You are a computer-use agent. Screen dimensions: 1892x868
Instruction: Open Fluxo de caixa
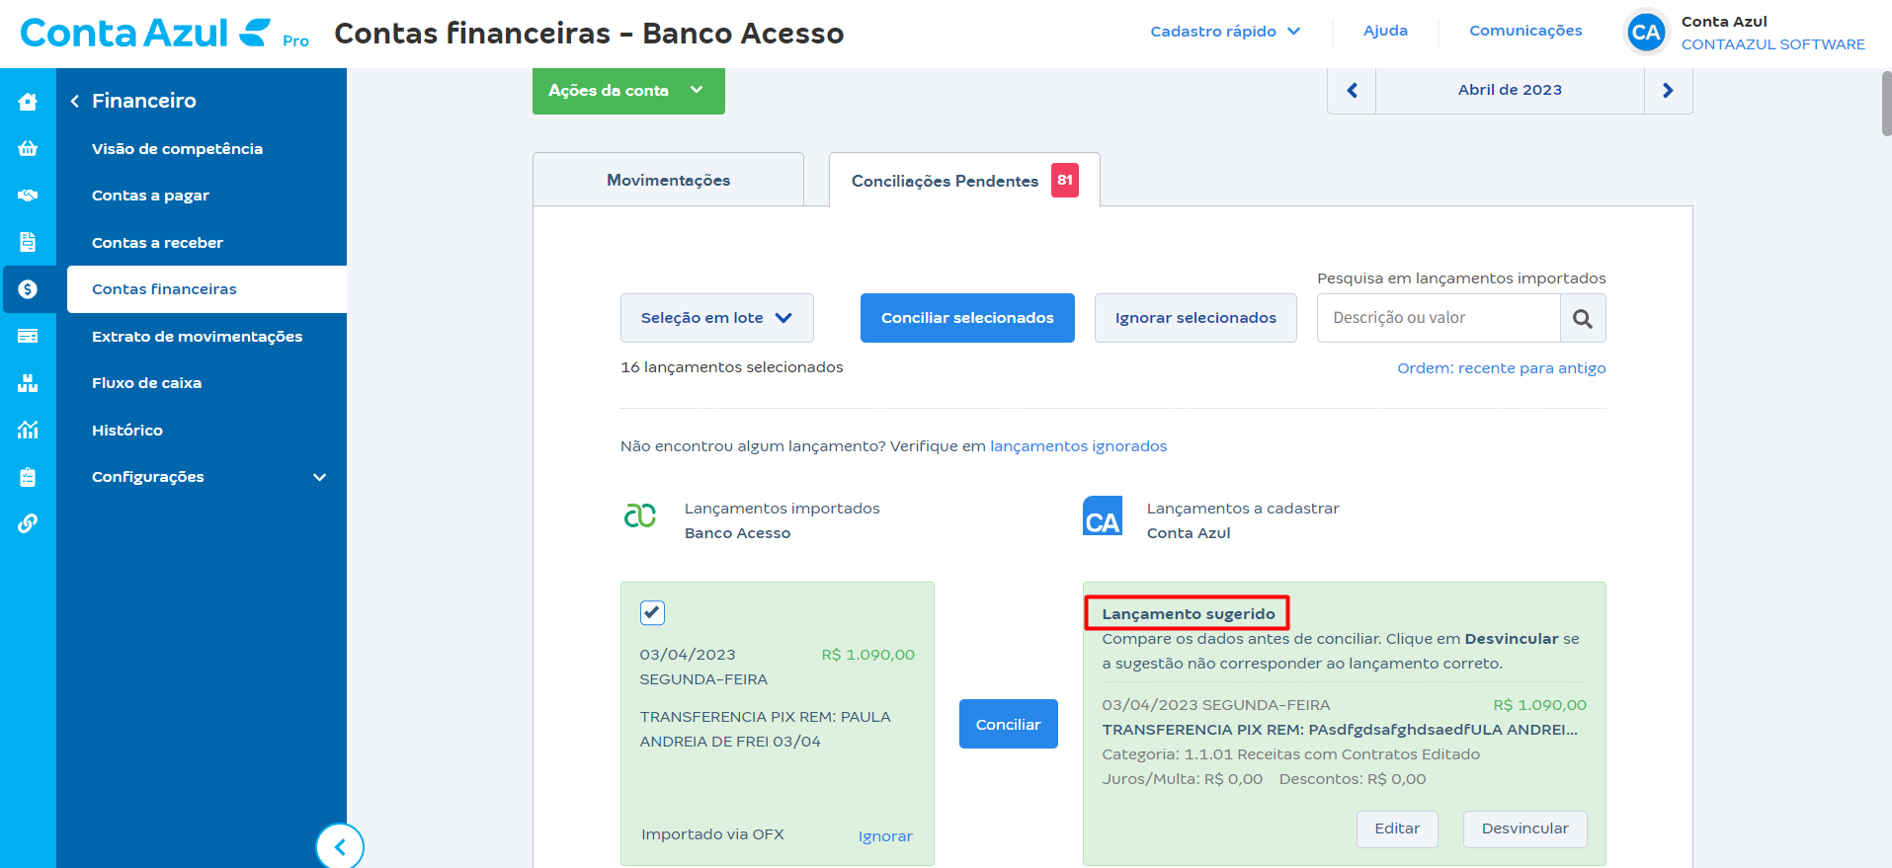[x=146, y=383]
